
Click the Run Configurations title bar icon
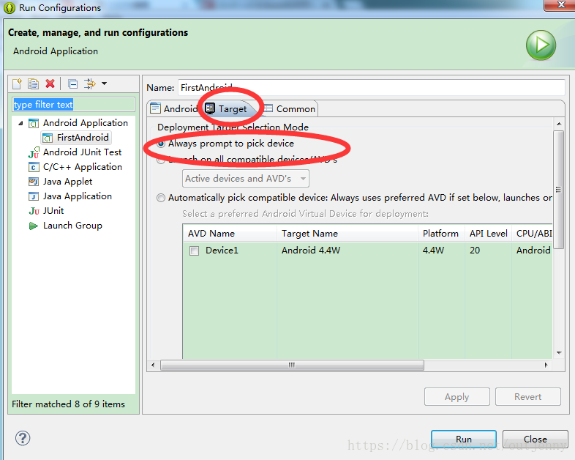tap(10, 8)
